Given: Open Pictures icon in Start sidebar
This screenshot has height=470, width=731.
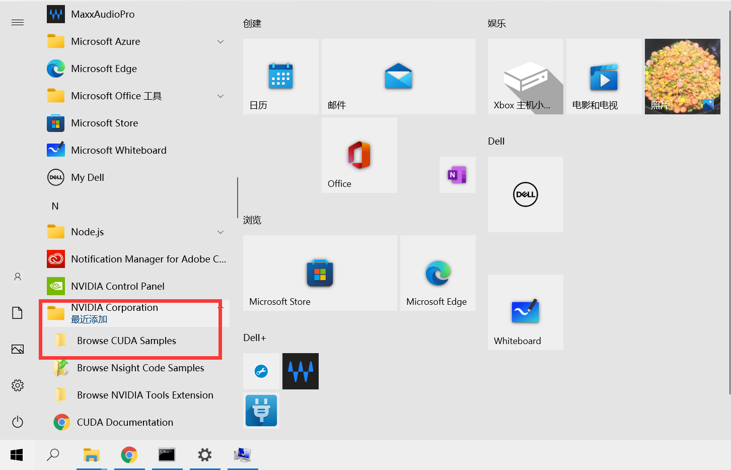Looking at the screenshot, I should click(18, 349).
